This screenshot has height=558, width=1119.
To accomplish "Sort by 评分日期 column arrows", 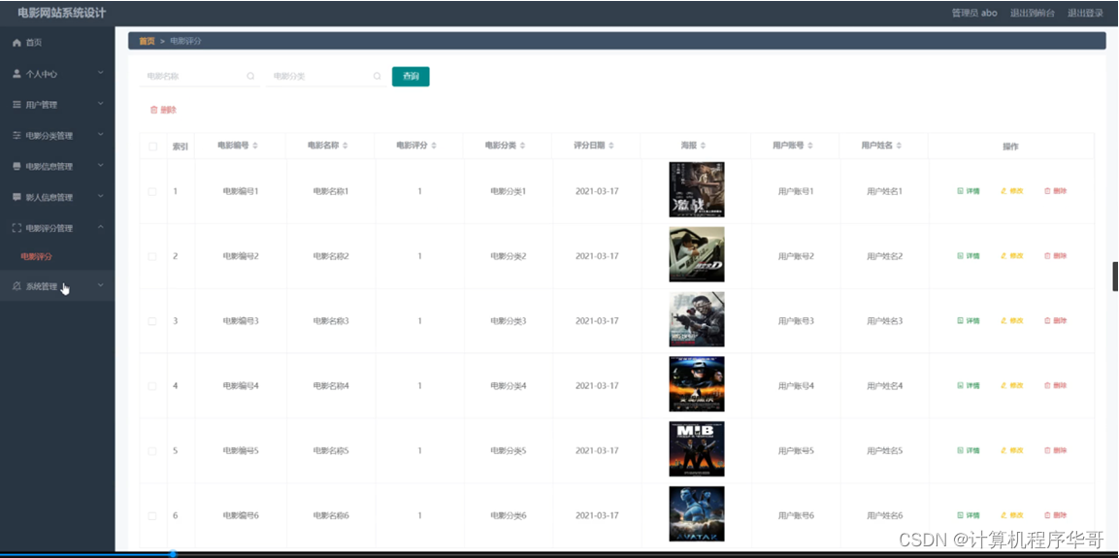I will tap(611, 146).
